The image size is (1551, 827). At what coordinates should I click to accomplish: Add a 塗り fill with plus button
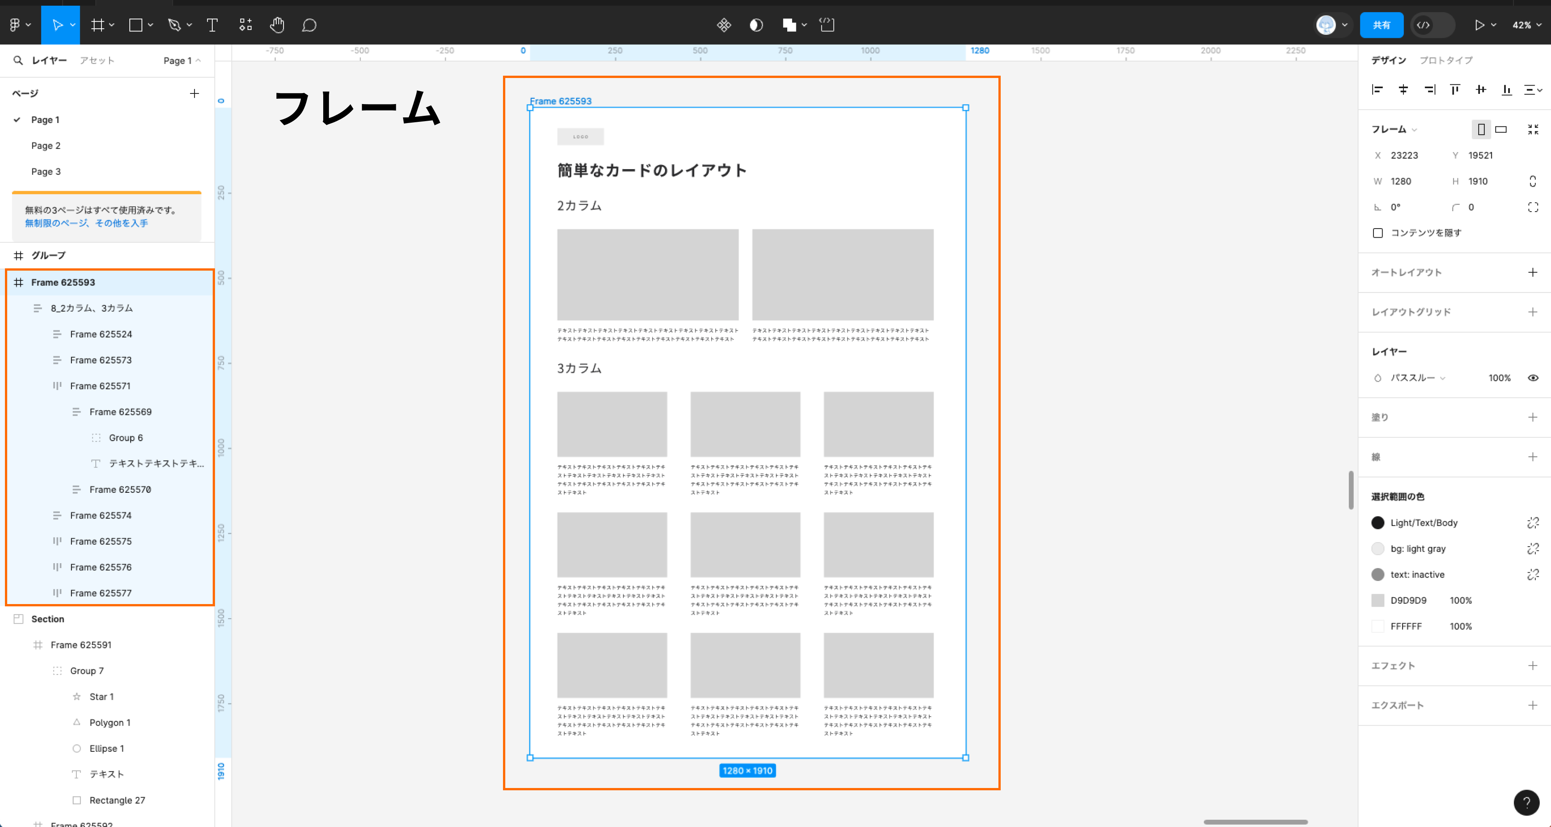(x=1533, y=417)
